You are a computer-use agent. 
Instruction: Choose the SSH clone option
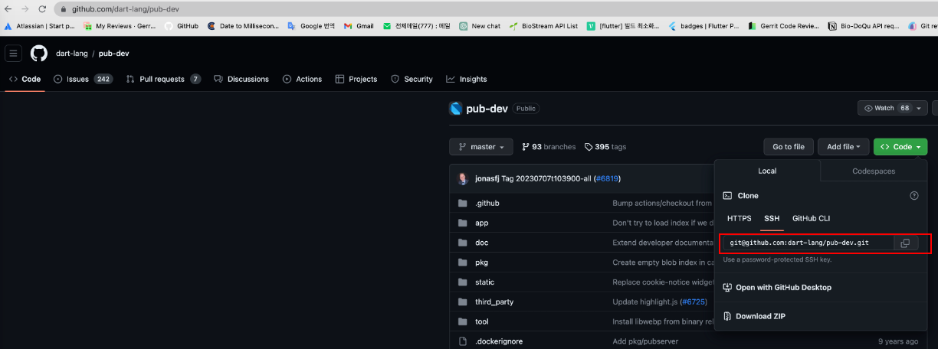pyautogui.click(x=772, y=218)
